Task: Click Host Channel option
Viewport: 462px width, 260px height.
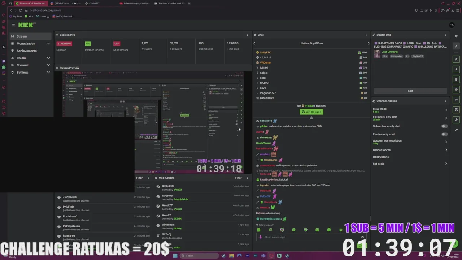Action: tap(381, 157)
